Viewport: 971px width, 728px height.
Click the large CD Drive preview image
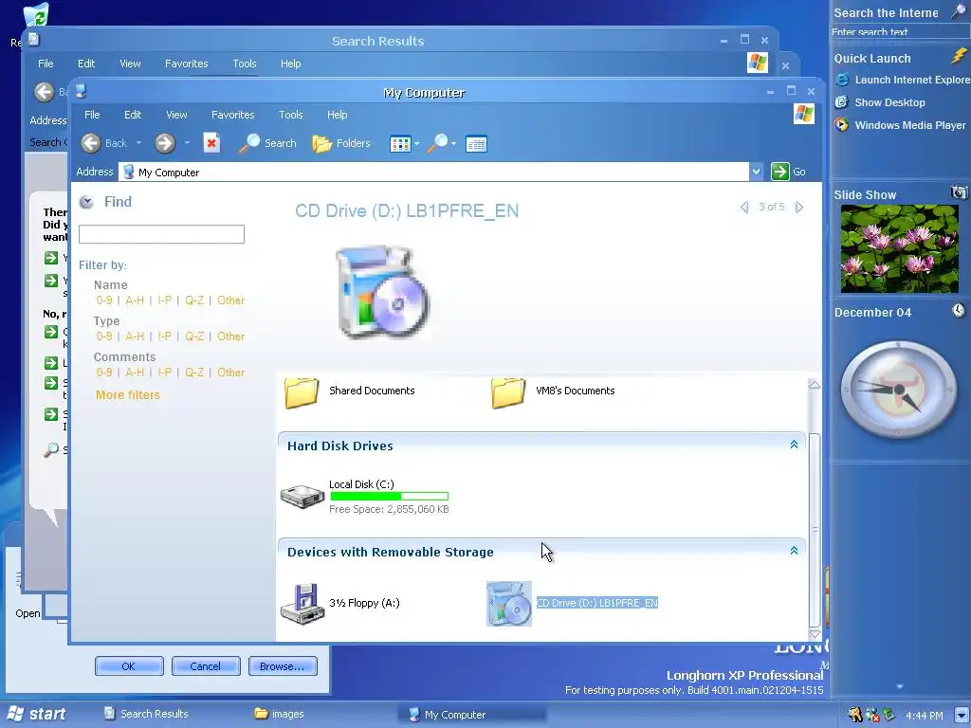pos(382,291)
